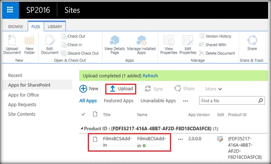Viewport: 271px width, 164px height.
Task: Open Apps for SharePoint in left navigation
Action: pyautogui.click(x=29, y=85)
